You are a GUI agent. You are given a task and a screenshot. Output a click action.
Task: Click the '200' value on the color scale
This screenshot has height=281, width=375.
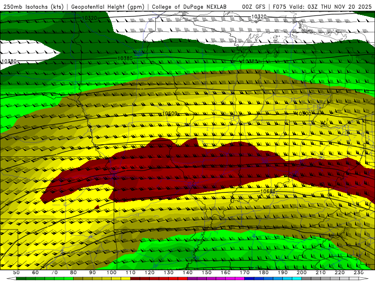point(301,273)
